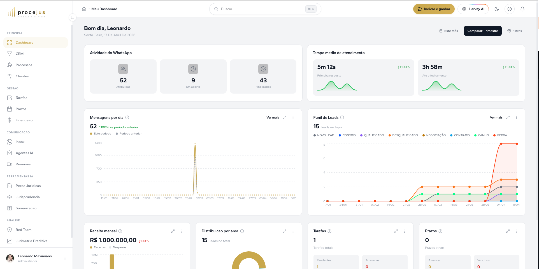This screenshot has height=269, width=539.
Task: Toggle CONTRATO legend series
Action: 460,135
